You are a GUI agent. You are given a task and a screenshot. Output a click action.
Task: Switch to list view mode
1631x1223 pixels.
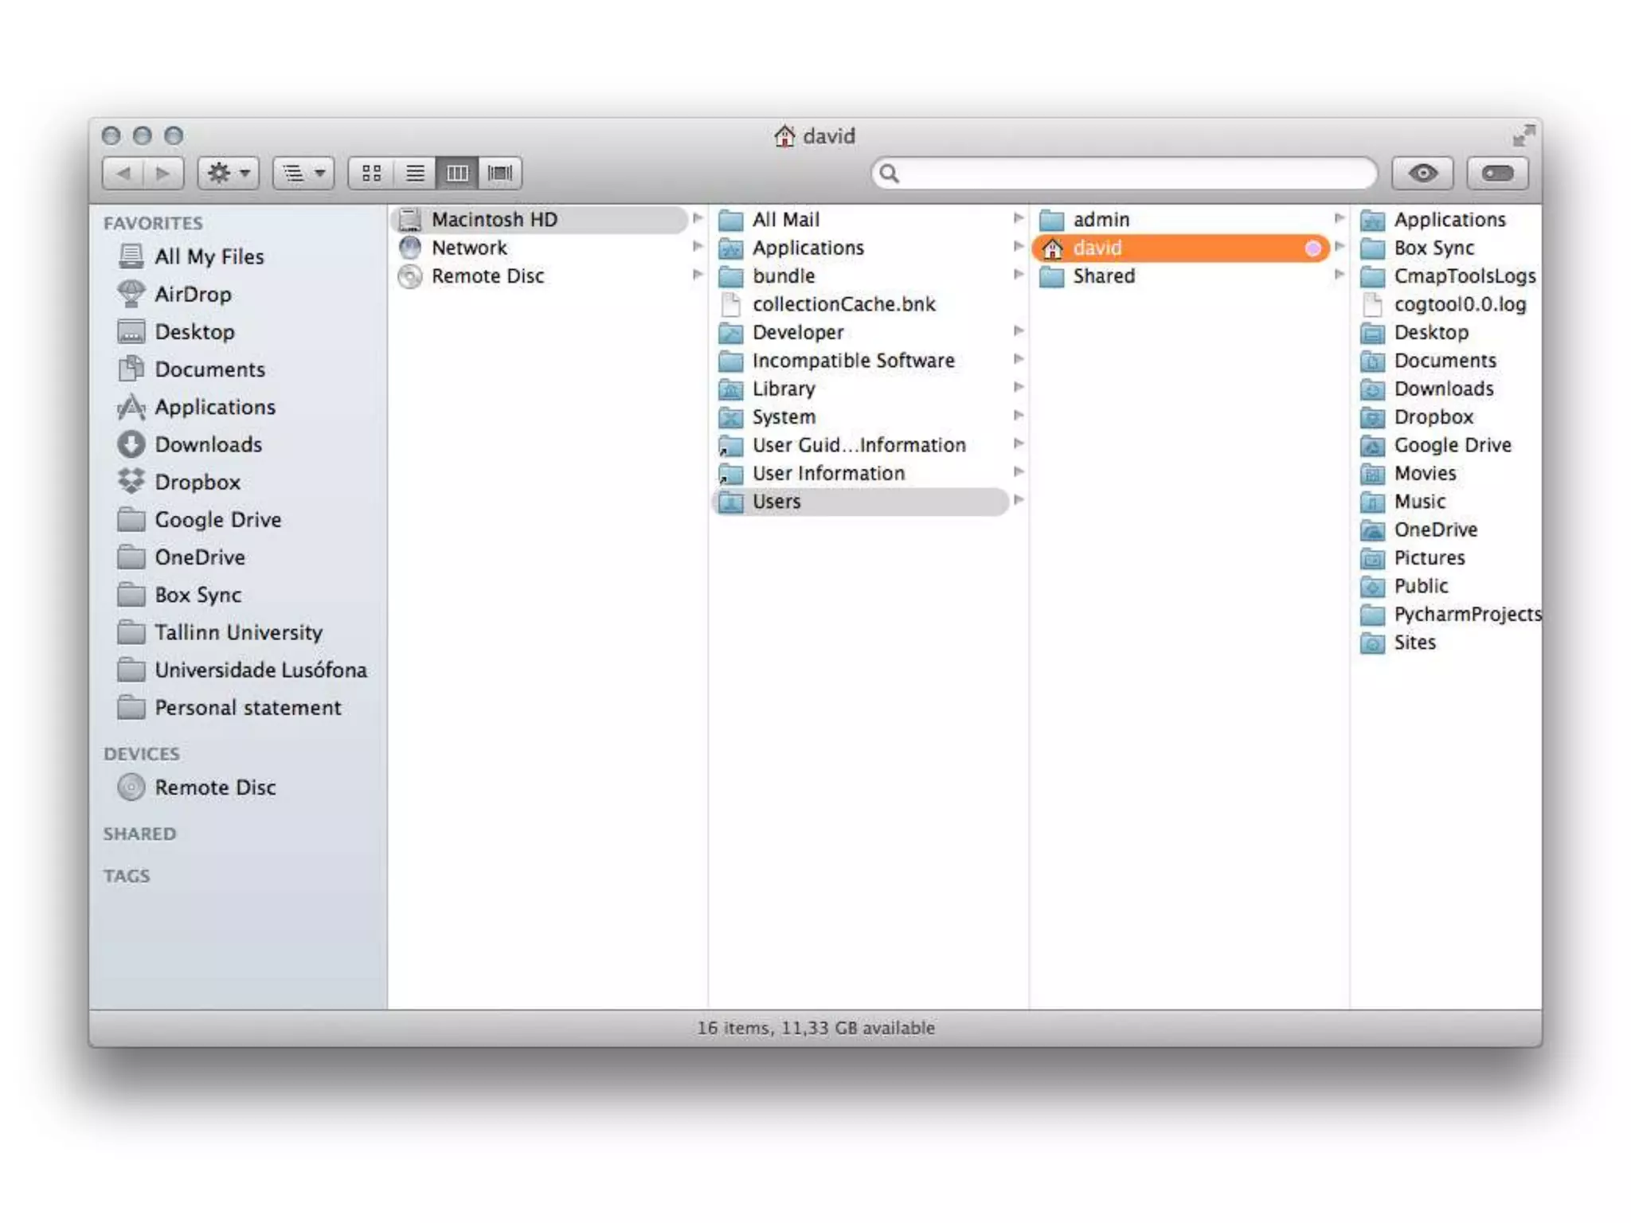click(414, 173)
